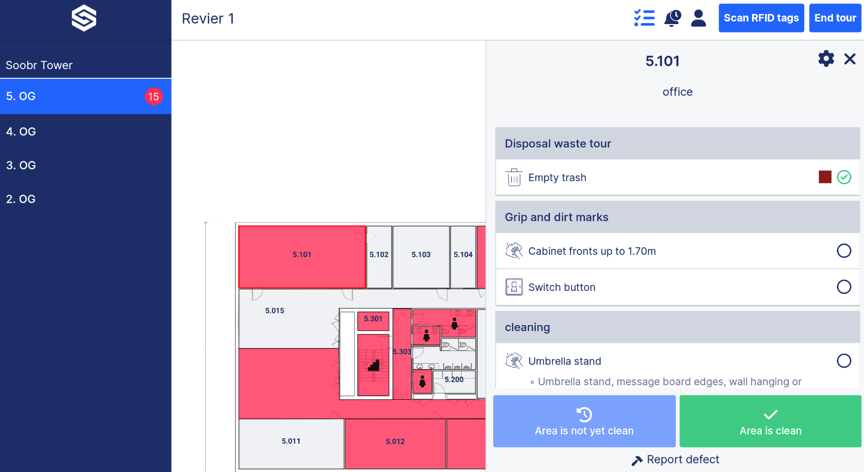This screenshot has height=472, width=864.
Task: Mark Umbrella stand task as done
Action: pyautogui.click(x=844, y=361)
